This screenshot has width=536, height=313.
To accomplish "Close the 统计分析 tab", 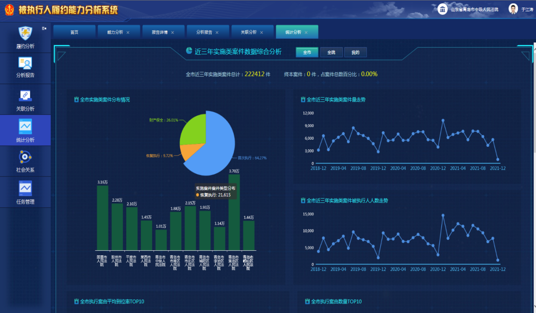I will tap(306, 33).
